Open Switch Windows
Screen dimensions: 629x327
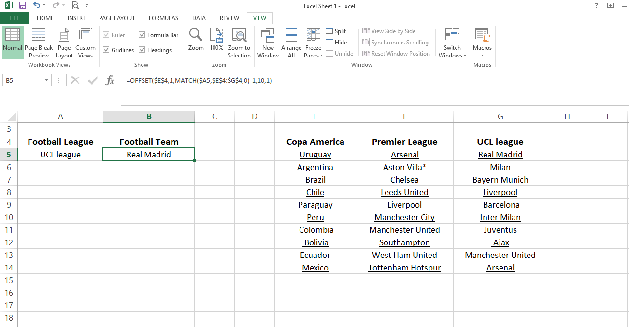tap(452, 43)
